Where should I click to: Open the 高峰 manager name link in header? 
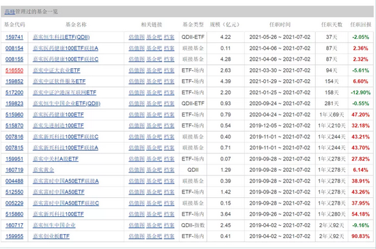10,12
